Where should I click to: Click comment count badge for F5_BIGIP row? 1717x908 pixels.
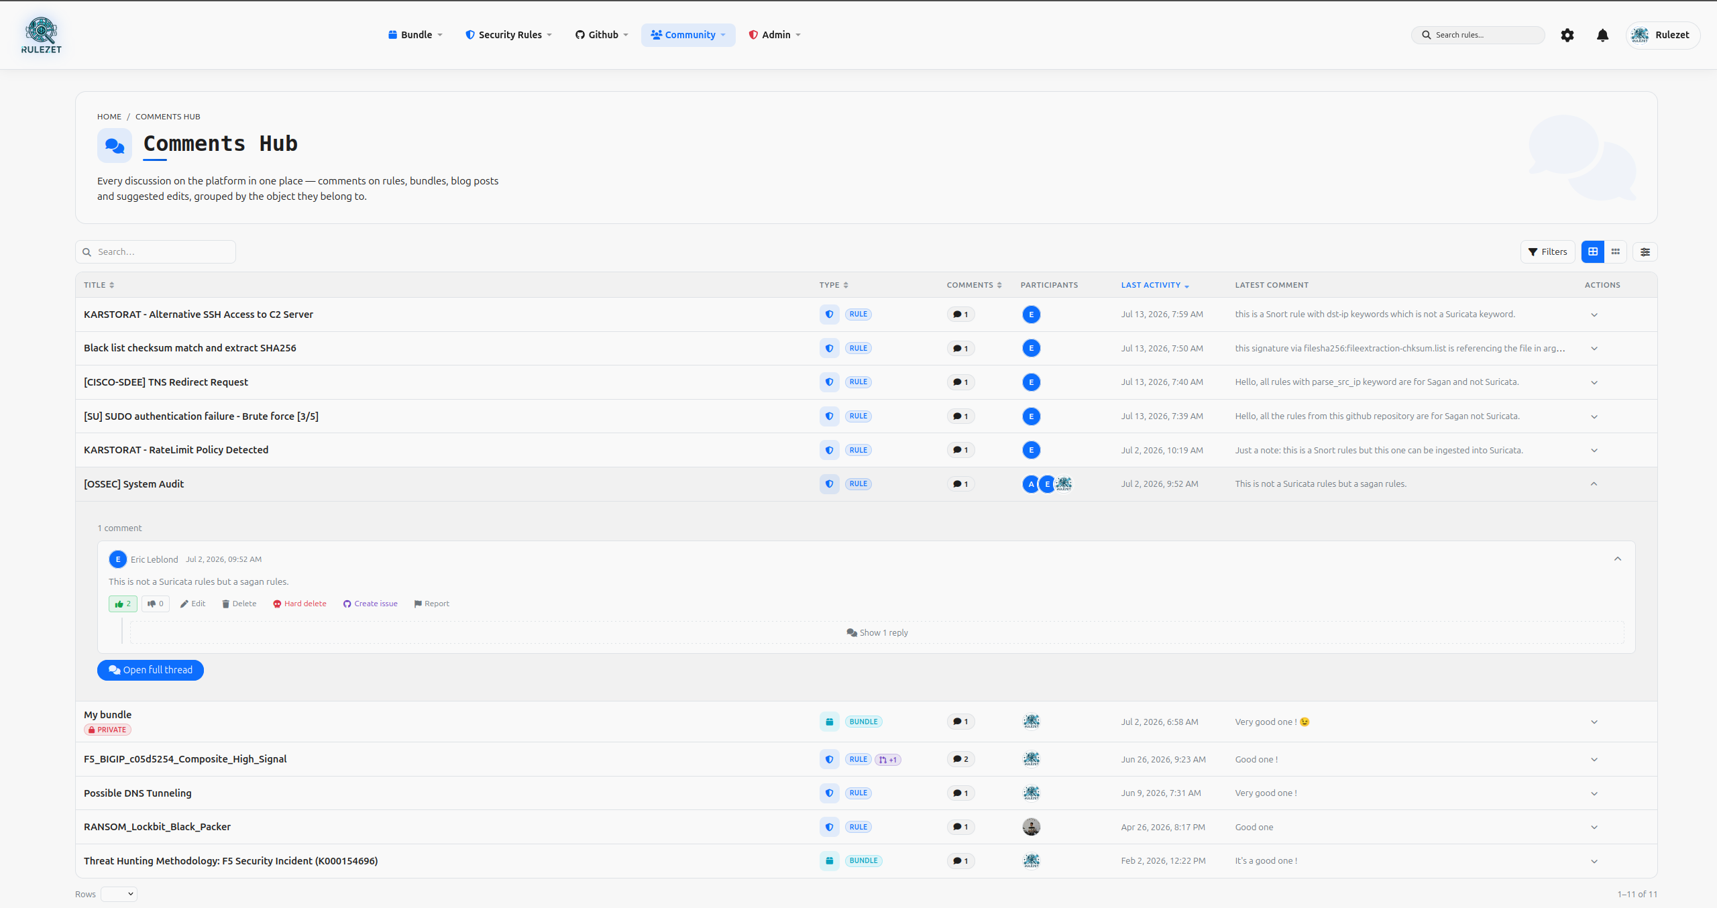click(961, 759)
